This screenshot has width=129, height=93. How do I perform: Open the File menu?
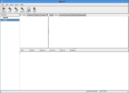(3, 5)
